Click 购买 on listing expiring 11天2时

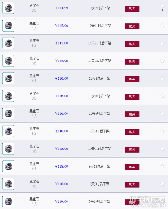coord(132,79)
